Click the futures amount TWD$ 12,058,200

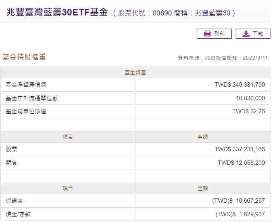click(241, 163)
